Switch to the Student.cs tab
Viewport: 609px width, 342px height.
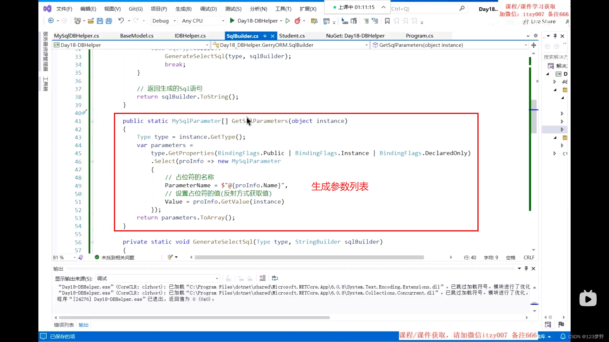[x=292, y=36]
